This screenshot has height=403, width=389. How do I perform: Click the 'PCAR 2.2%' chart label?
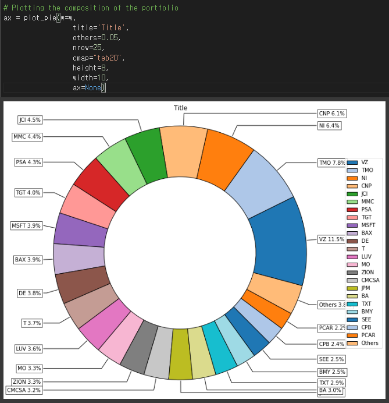pos(332,328)
